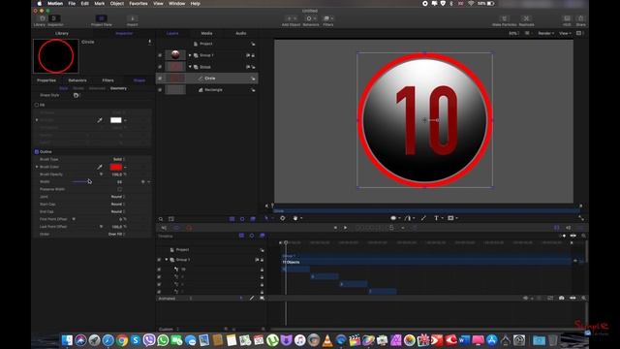
Task: Open the Object menu
Action: point(116,4)
